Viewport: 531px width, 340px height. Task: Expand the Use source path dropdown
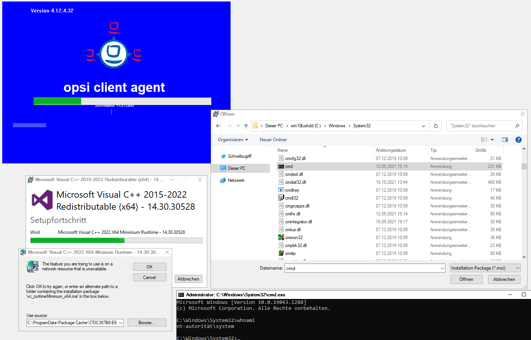pyautogui.click(x=121, y=323)
